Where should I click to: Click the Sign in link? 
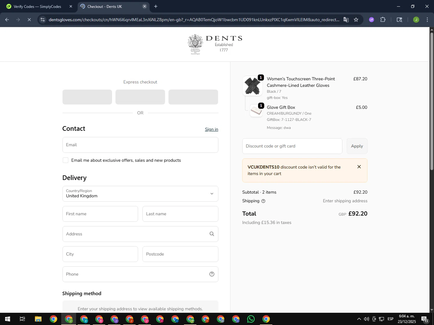pyautogui.click(x=212, y=129)
